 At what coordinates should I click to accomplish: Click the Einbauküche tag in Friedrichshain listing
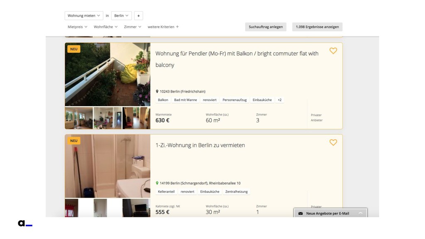[x=262, y=100]
